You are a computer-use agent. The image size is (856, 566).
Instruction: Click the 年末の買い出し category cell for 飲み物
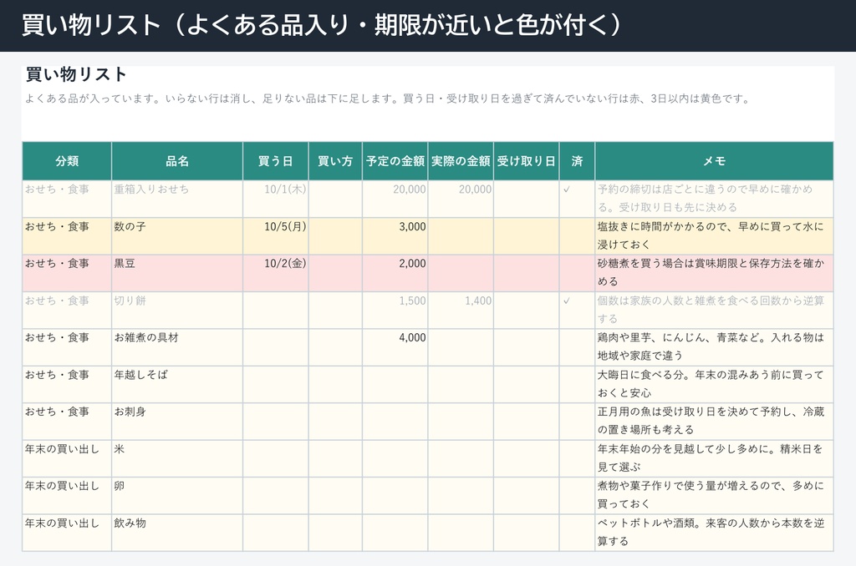click(67, 533)
